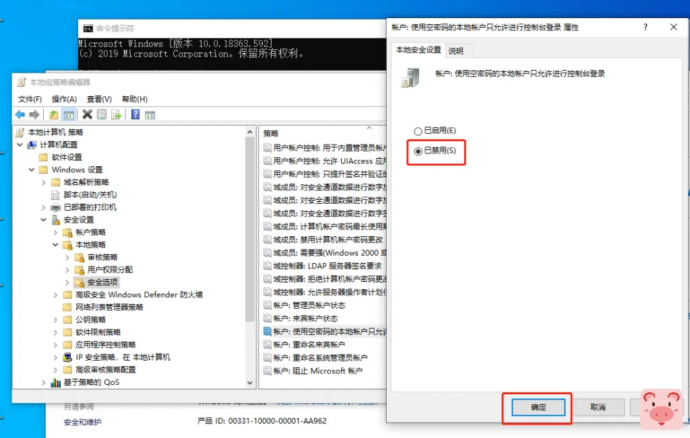Click the 本地组策略编辑器 title bar icon
690x438 pixels.
[x=22, y=82]
